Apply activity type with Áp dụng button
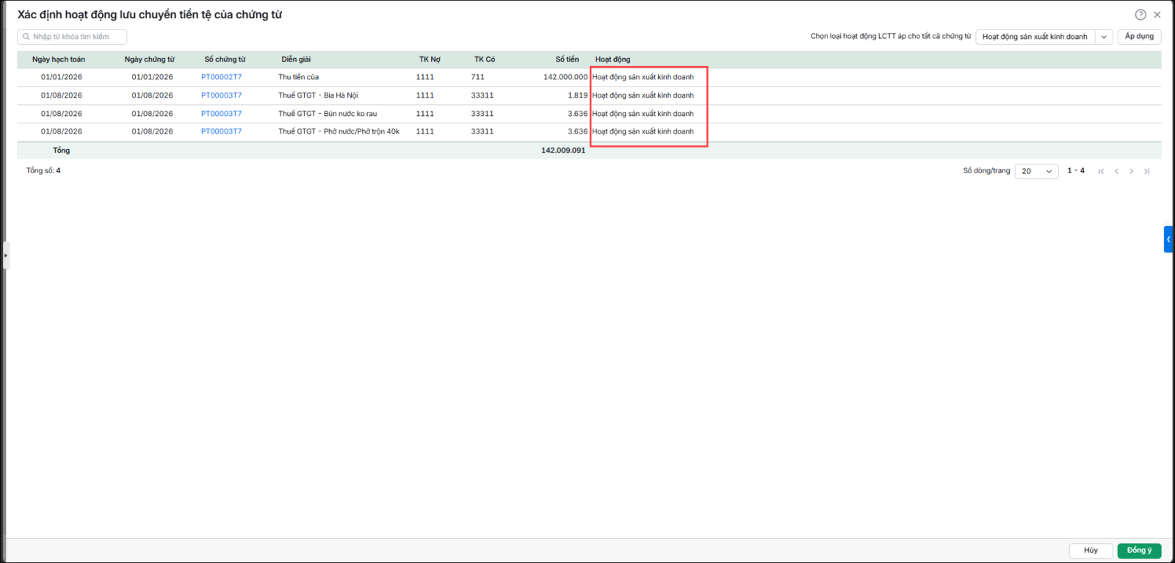Image resolution: width=1175 pixels, height=563 pixels. [x=1139, y=37]
